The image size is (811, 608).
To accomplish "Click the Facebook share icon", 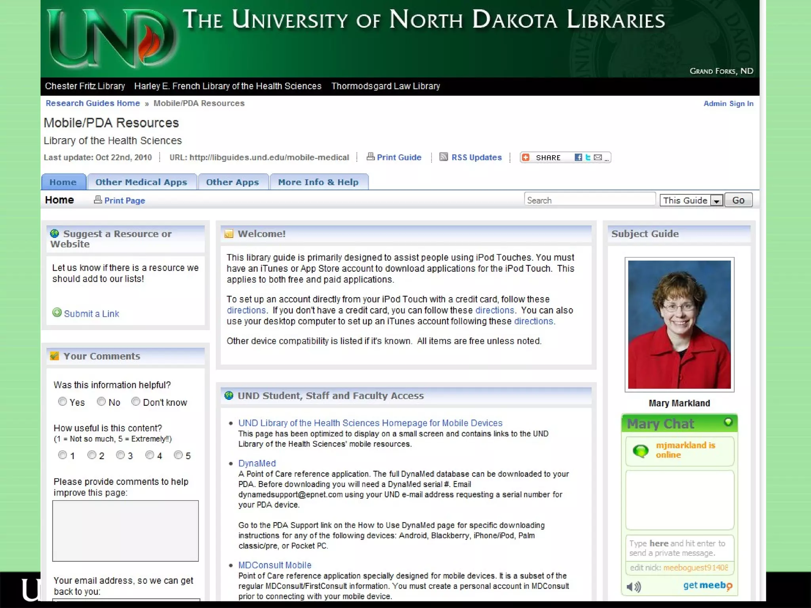I will point(578,158).
